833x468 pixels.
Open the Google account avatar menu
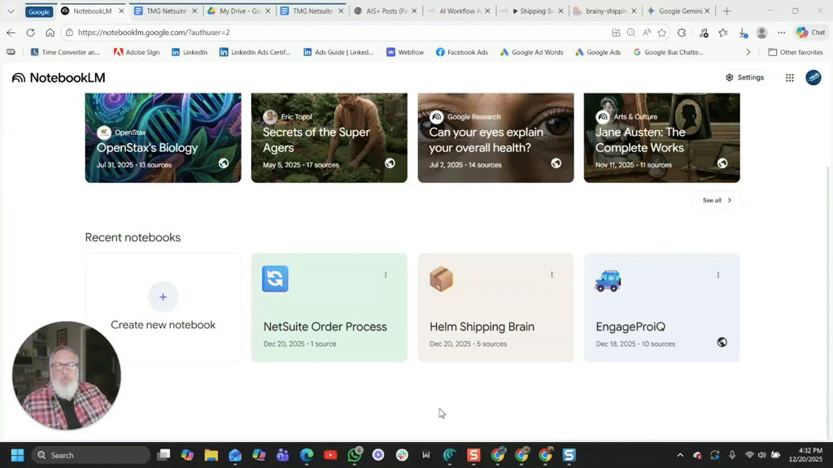813,77
